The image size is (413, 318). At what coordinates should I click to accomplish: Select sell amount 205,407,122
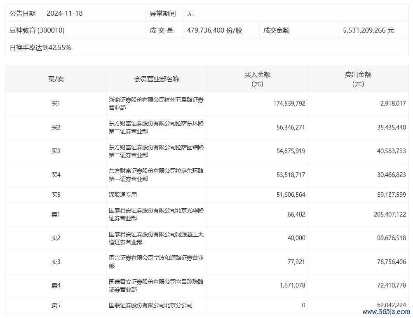(x=390, y=215)
